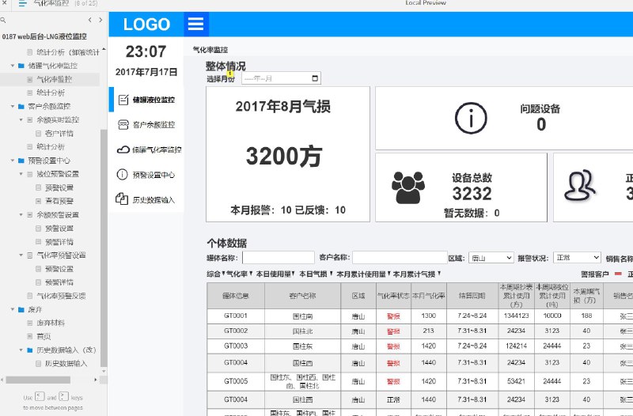The width and height of the screenshot is (633, 416).
Task: Toggle the hamburger menu next to LOGO
Action: [195, 25]
